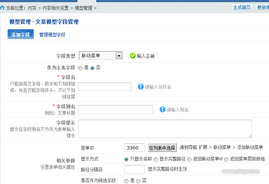Image resolution: width=269 pixels, height=184 pixels.
Task: Click into the 字段提示 textarea
Action: [x=165, y=129]
